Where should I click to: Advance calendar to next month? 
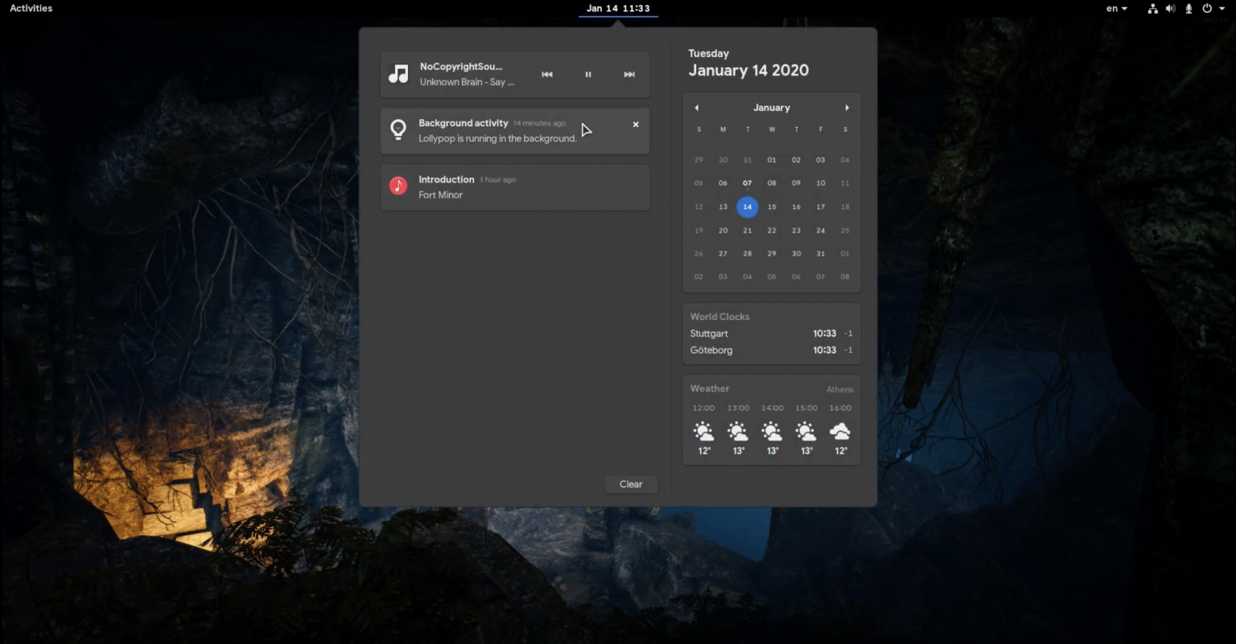[x=847, y=108]
